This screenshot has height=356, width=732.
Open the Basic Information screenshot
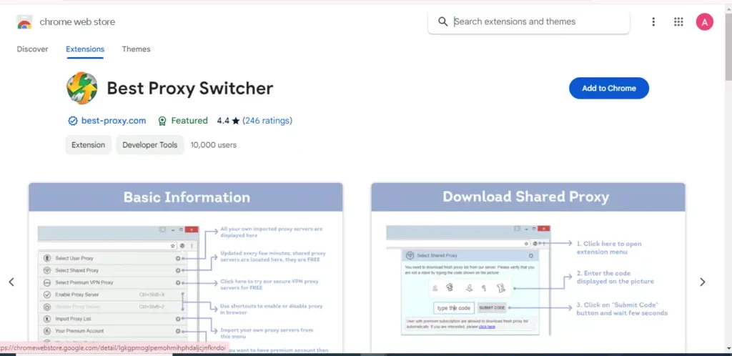tap(186, 268)
